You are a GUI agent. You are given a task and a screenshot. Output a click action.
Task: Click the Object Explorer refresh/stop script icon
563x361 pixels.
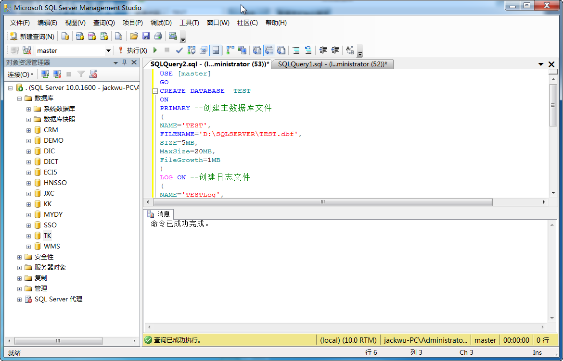click(93, 74)
